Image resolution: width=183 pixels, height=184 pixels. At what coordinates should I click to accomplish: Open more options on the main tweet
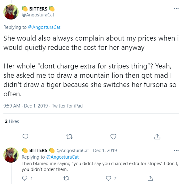(176, 9)
